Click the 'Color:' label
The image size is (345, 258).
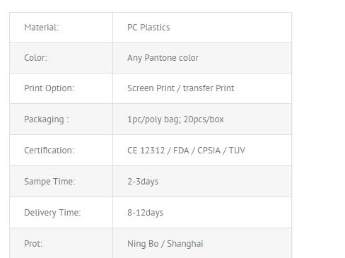coord(35,58)
